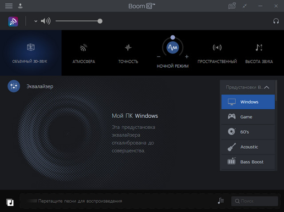Open the headphones selection icon

(x=276, y=21)
